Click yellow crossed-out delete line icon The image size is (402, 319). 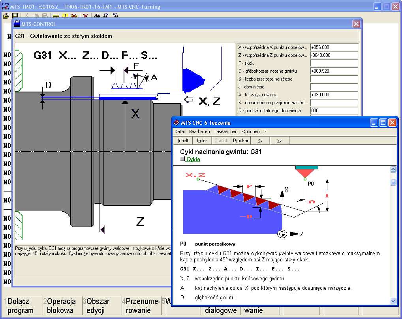74,16
